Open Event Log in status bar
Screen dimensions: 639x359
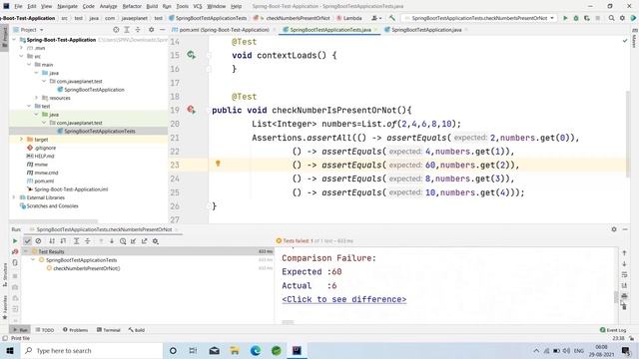(x=613, y=330)
